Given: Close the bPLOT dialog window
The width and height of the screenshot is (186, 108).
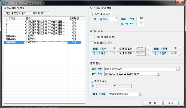Looking at the screenshot, I should pyautogui.click(x=180, y=2).
